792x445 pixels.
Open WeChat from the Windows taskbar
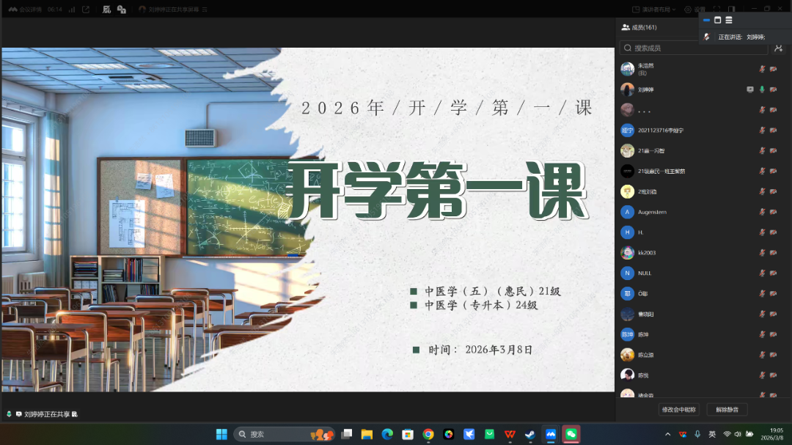[x=571, y=434]
